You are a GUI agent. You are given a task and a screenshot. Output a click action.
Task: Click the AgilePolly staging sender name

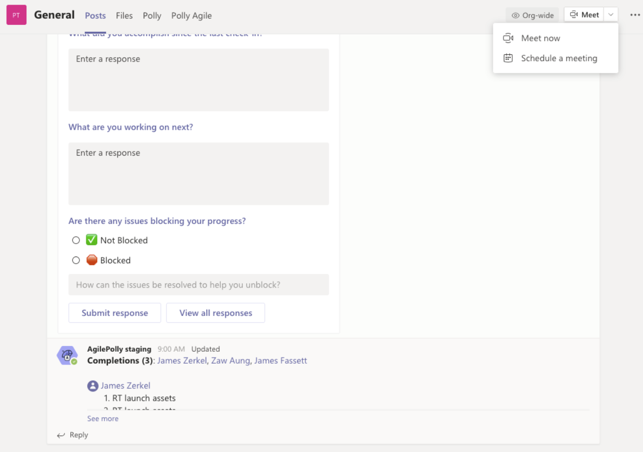pos(119,349)
